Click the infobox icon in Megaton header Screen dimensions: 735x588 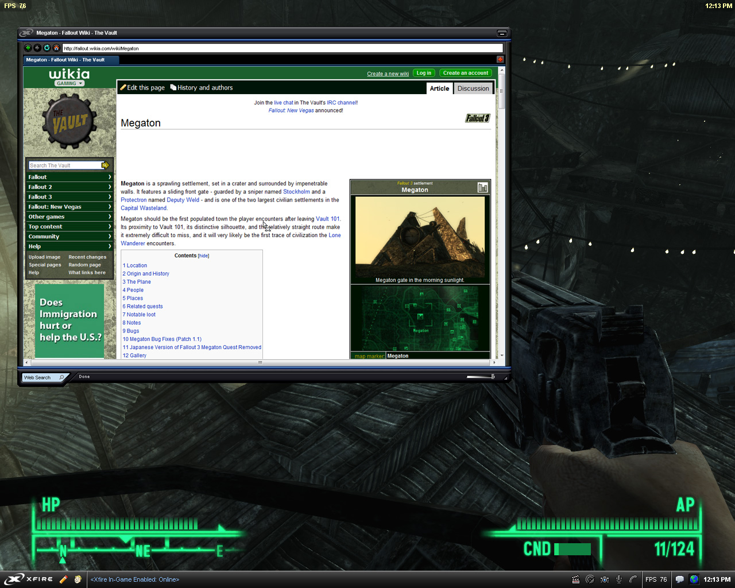coord(483,187)
